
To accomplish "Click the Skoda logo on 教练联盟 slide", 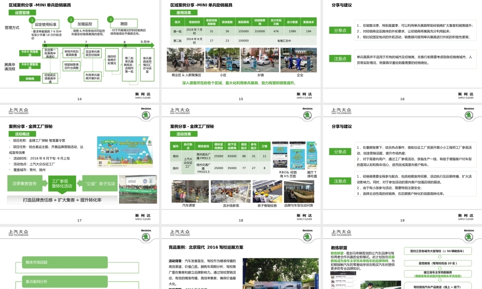I will 469,236.
